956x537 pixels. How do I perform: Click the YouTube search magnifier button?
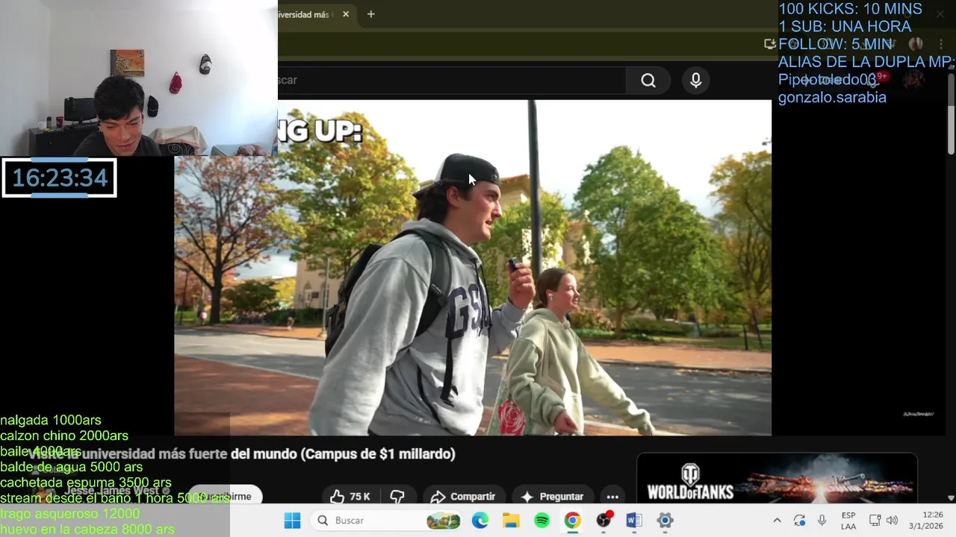[x=648, y=81]
